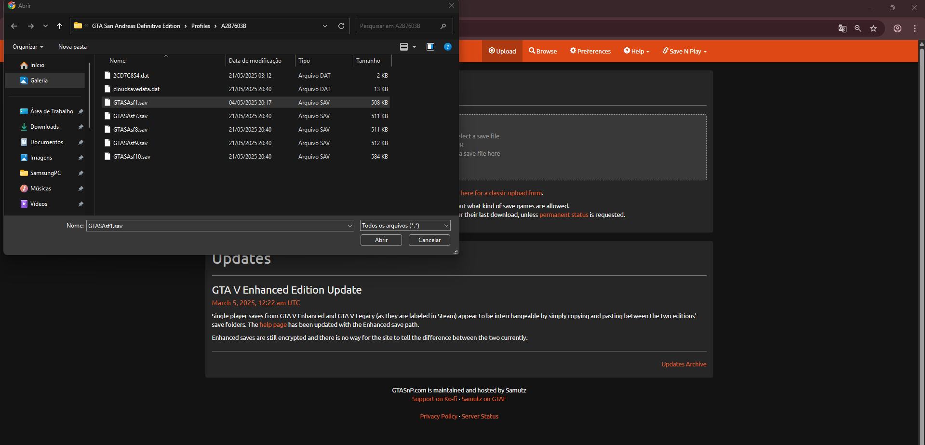Refresh the A2B7603B folder view
This screenshot has width=925, height=445.
click(341, 26)
